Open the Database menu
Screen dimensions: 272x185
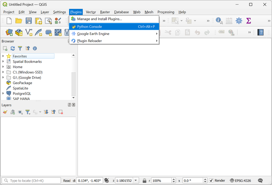tap(121, 12)
